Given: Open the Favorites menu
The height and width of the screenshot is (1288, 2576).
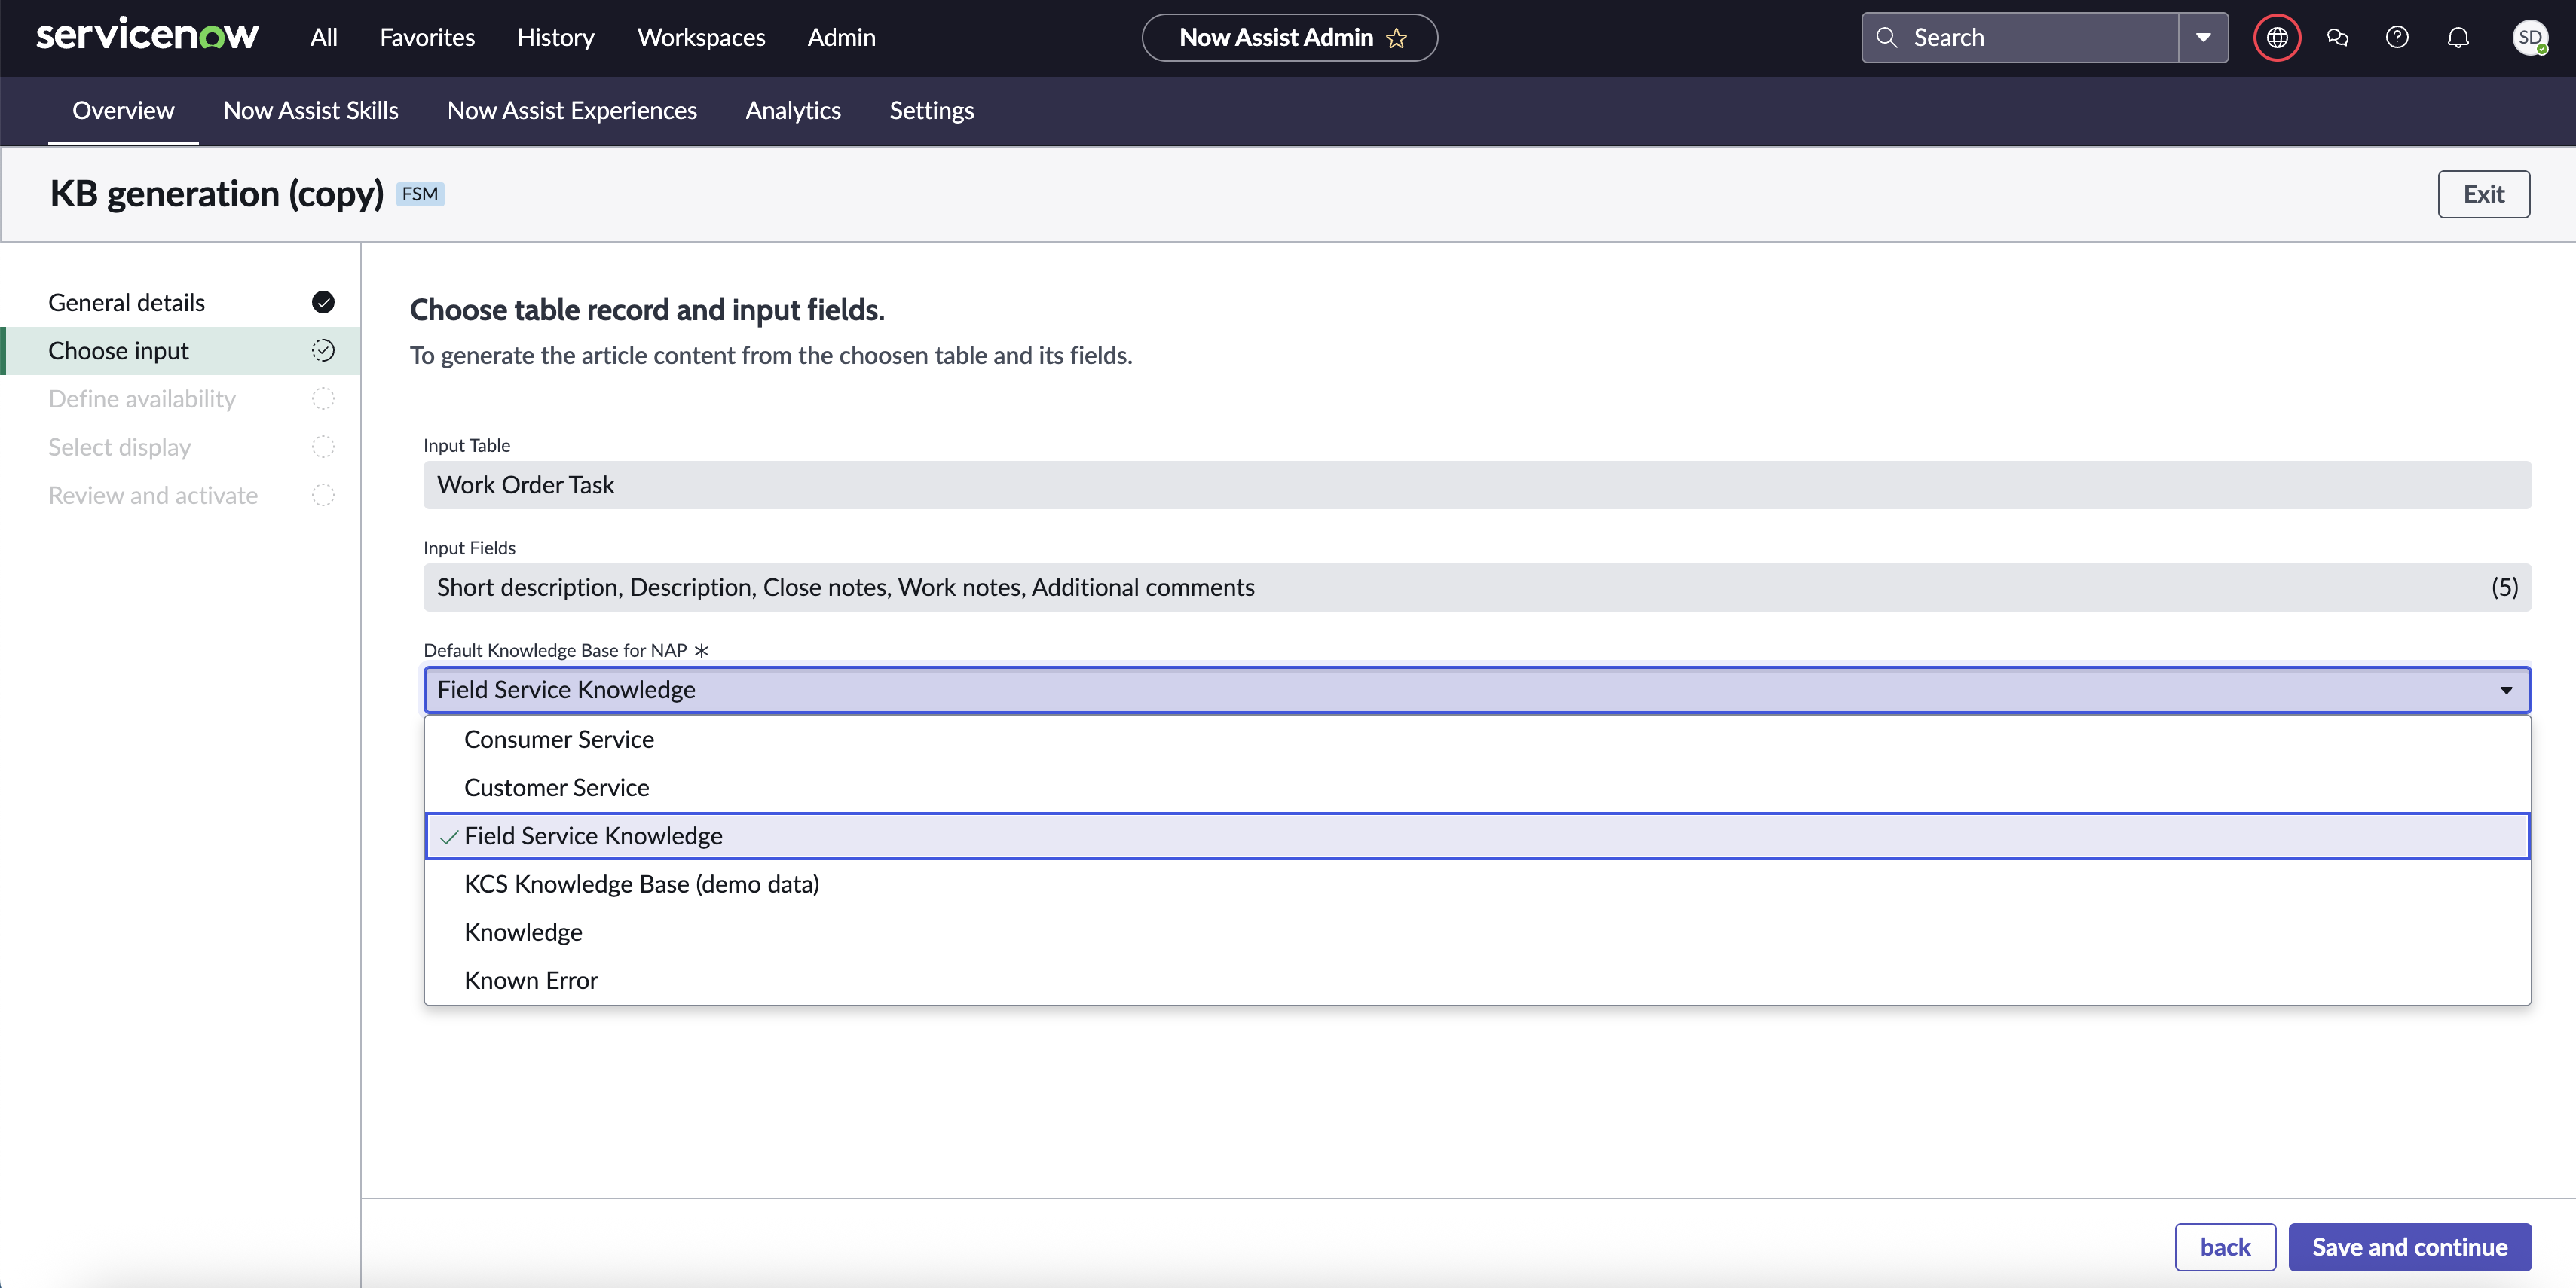Looking at the screenshot, I should [427, 38].
